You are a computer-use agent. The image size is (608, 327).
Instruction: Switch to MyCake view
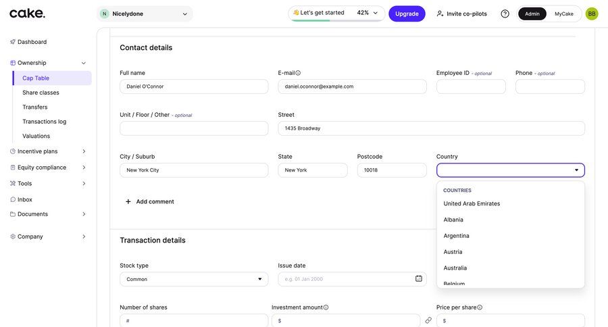click(x=564, y=14)
